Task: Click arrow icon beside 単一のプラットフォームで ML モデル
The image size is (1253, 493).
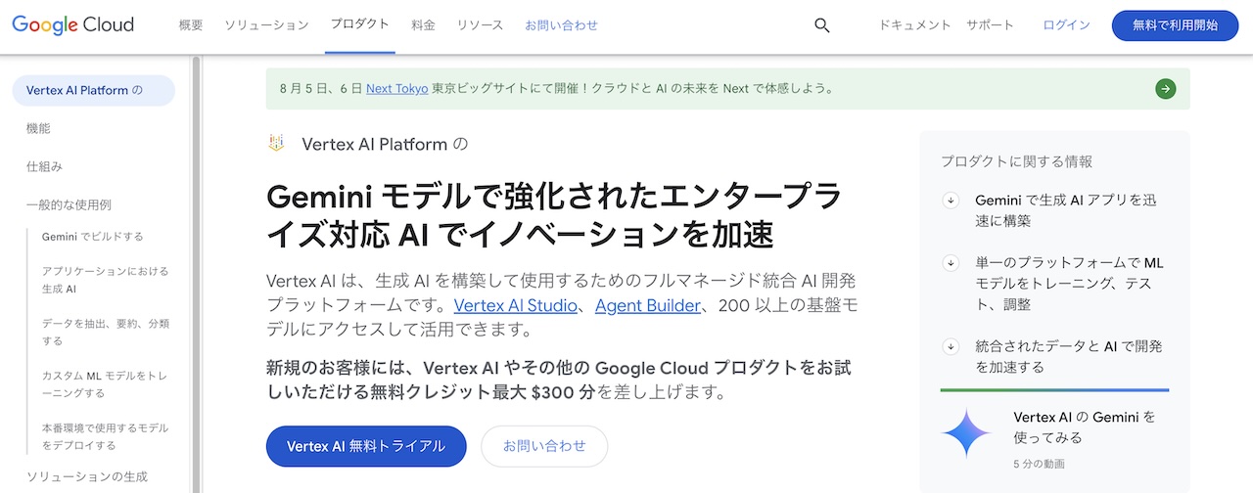Action: coord(951,263)
